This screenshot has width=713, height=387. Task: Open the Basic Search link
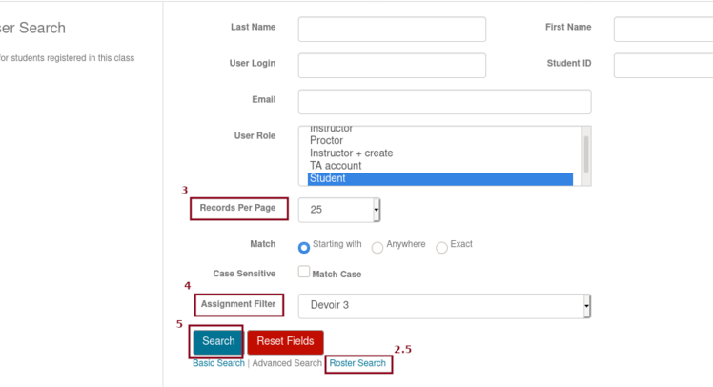[x=218, y=363]
